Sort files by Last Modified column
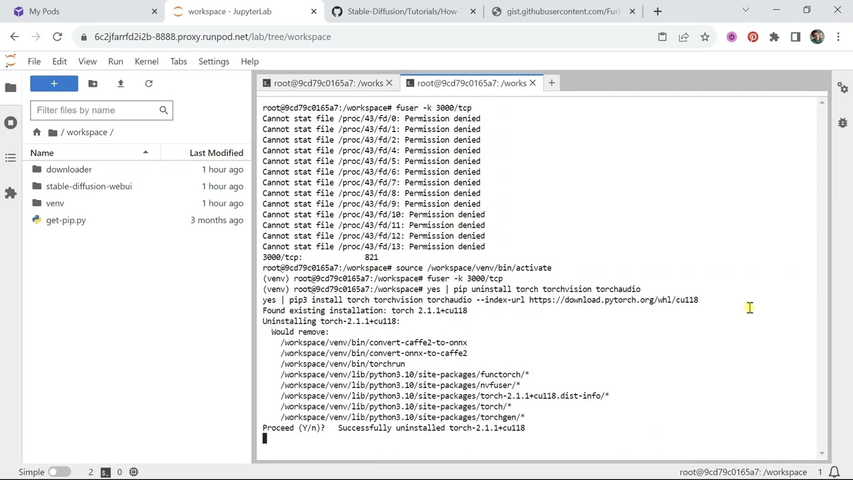The width and height of the screenshot is (853, 480). (x=216, y=153)
